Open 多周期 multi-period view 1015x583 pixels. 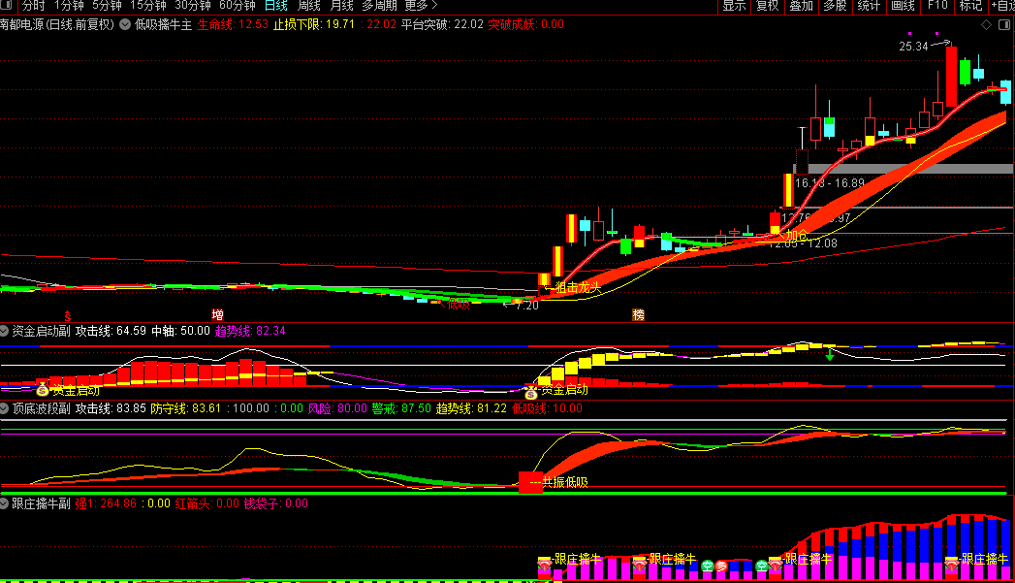[x=379, y=6]
